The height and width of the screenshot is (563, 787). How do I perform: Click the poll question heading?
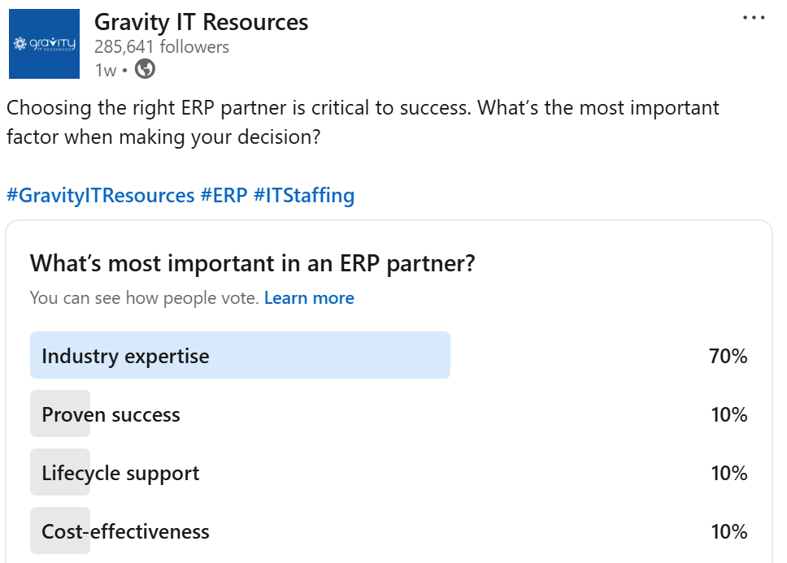[x=252, y=263]
